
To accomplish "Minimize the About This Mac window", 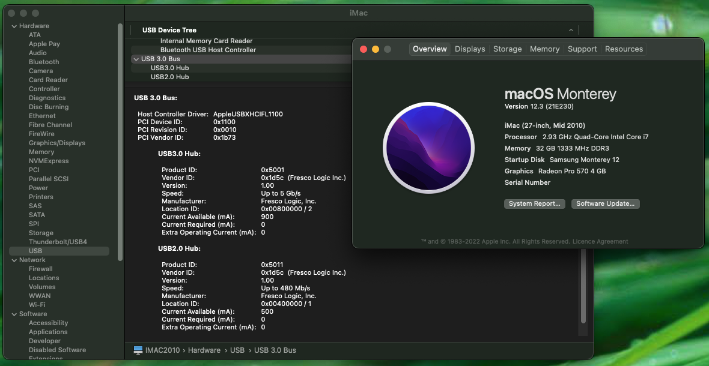I will pyautogui.click(x=376, y=49).
